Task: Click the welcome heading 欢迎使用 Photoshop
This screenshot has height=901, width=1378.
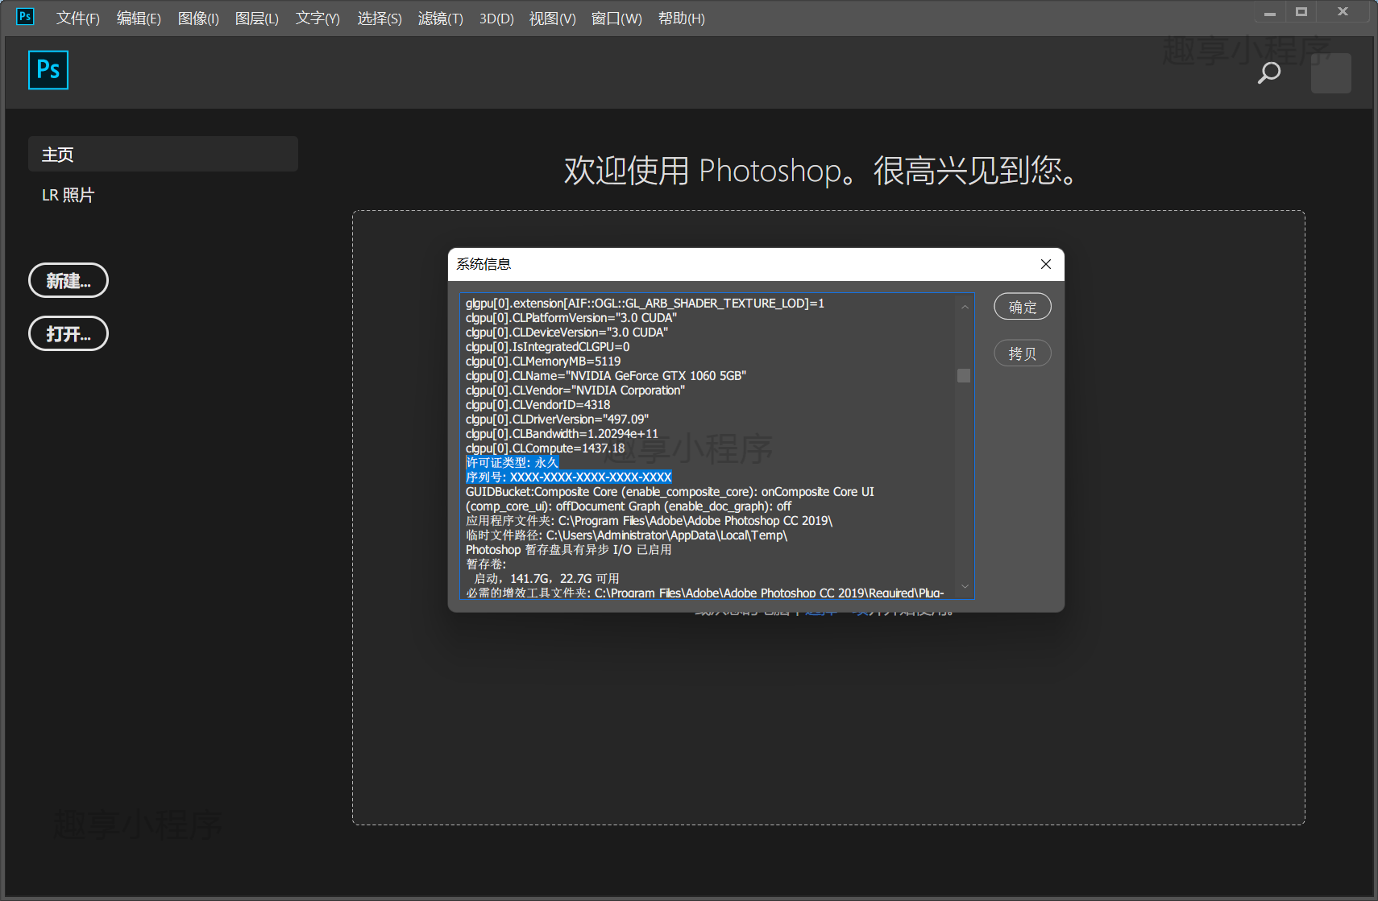Action: (820, 171)
